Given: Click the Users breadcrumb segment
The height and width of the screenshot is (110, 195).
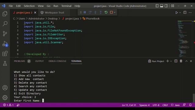Looking at the screenshot, I should click(x=22, y=19).
